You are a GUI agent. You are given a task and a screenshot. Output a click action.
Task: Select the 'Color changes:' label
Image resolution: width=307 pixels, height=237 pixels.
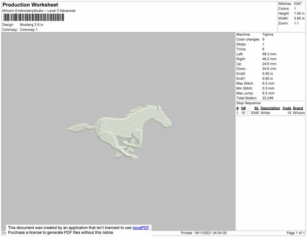pos(248,39)
